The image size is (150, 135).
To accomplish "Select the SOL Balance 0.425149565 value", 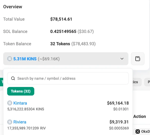I will coord(63,31).
